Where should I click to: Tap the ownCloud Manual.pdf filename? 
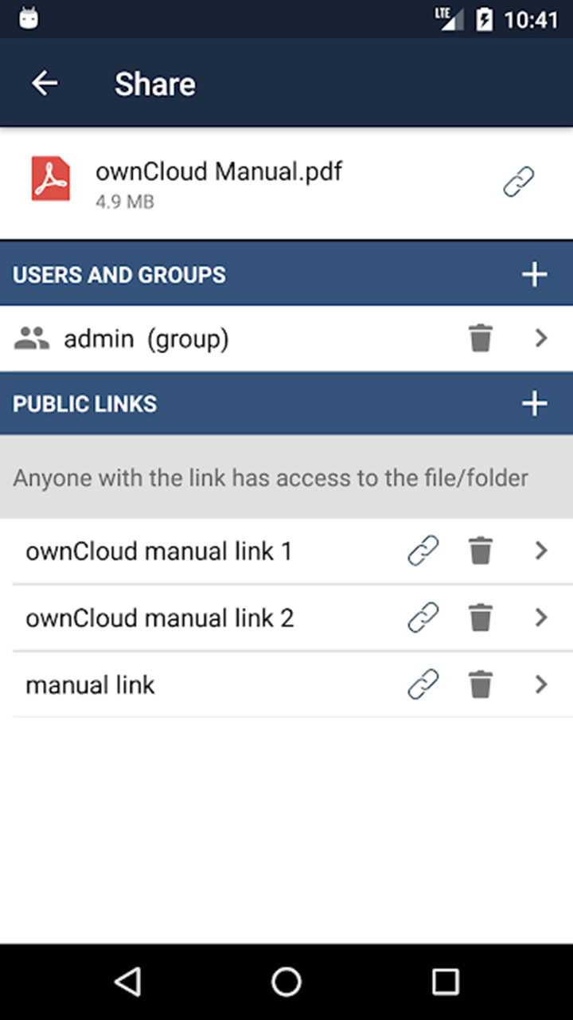click(x=218, y=171)
